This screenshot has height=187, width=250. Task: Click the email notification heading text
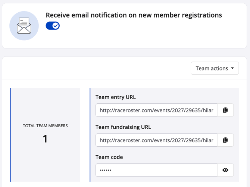point(134,15)
